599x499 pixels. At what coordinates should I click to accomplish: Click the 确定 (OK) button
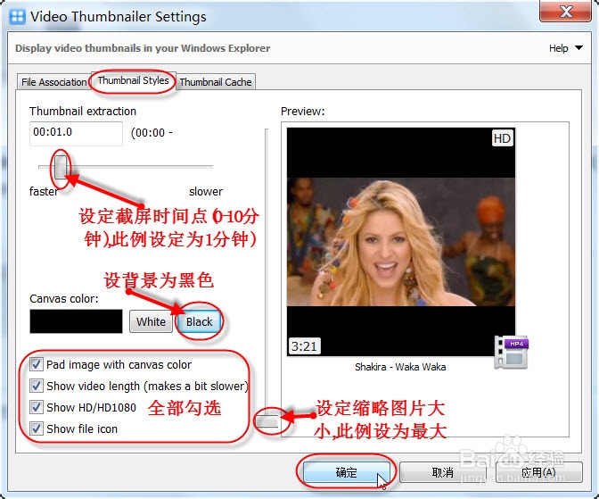point(347,472)
